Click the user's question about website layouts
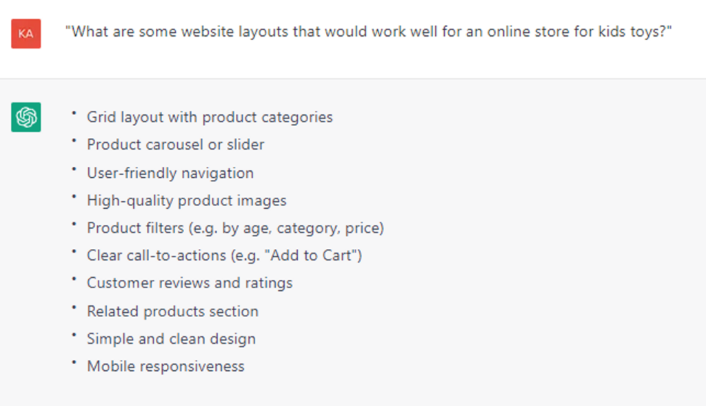This screenshot has width=706, height=406. tap(369, 32)
